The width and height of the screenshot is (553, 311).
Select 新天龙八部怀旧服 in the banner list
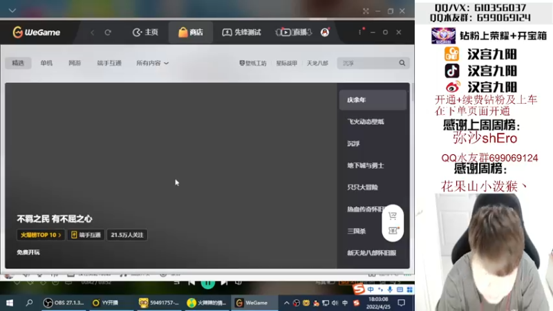tap(373, 253)
